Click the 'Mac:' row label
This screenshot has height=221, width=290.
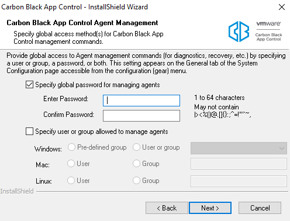[43, 165]
